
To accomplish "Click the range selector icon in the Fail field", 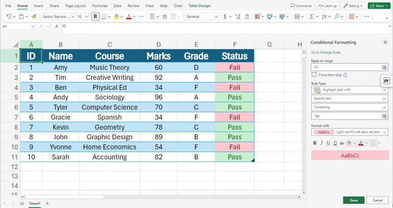I will (384, 116).
